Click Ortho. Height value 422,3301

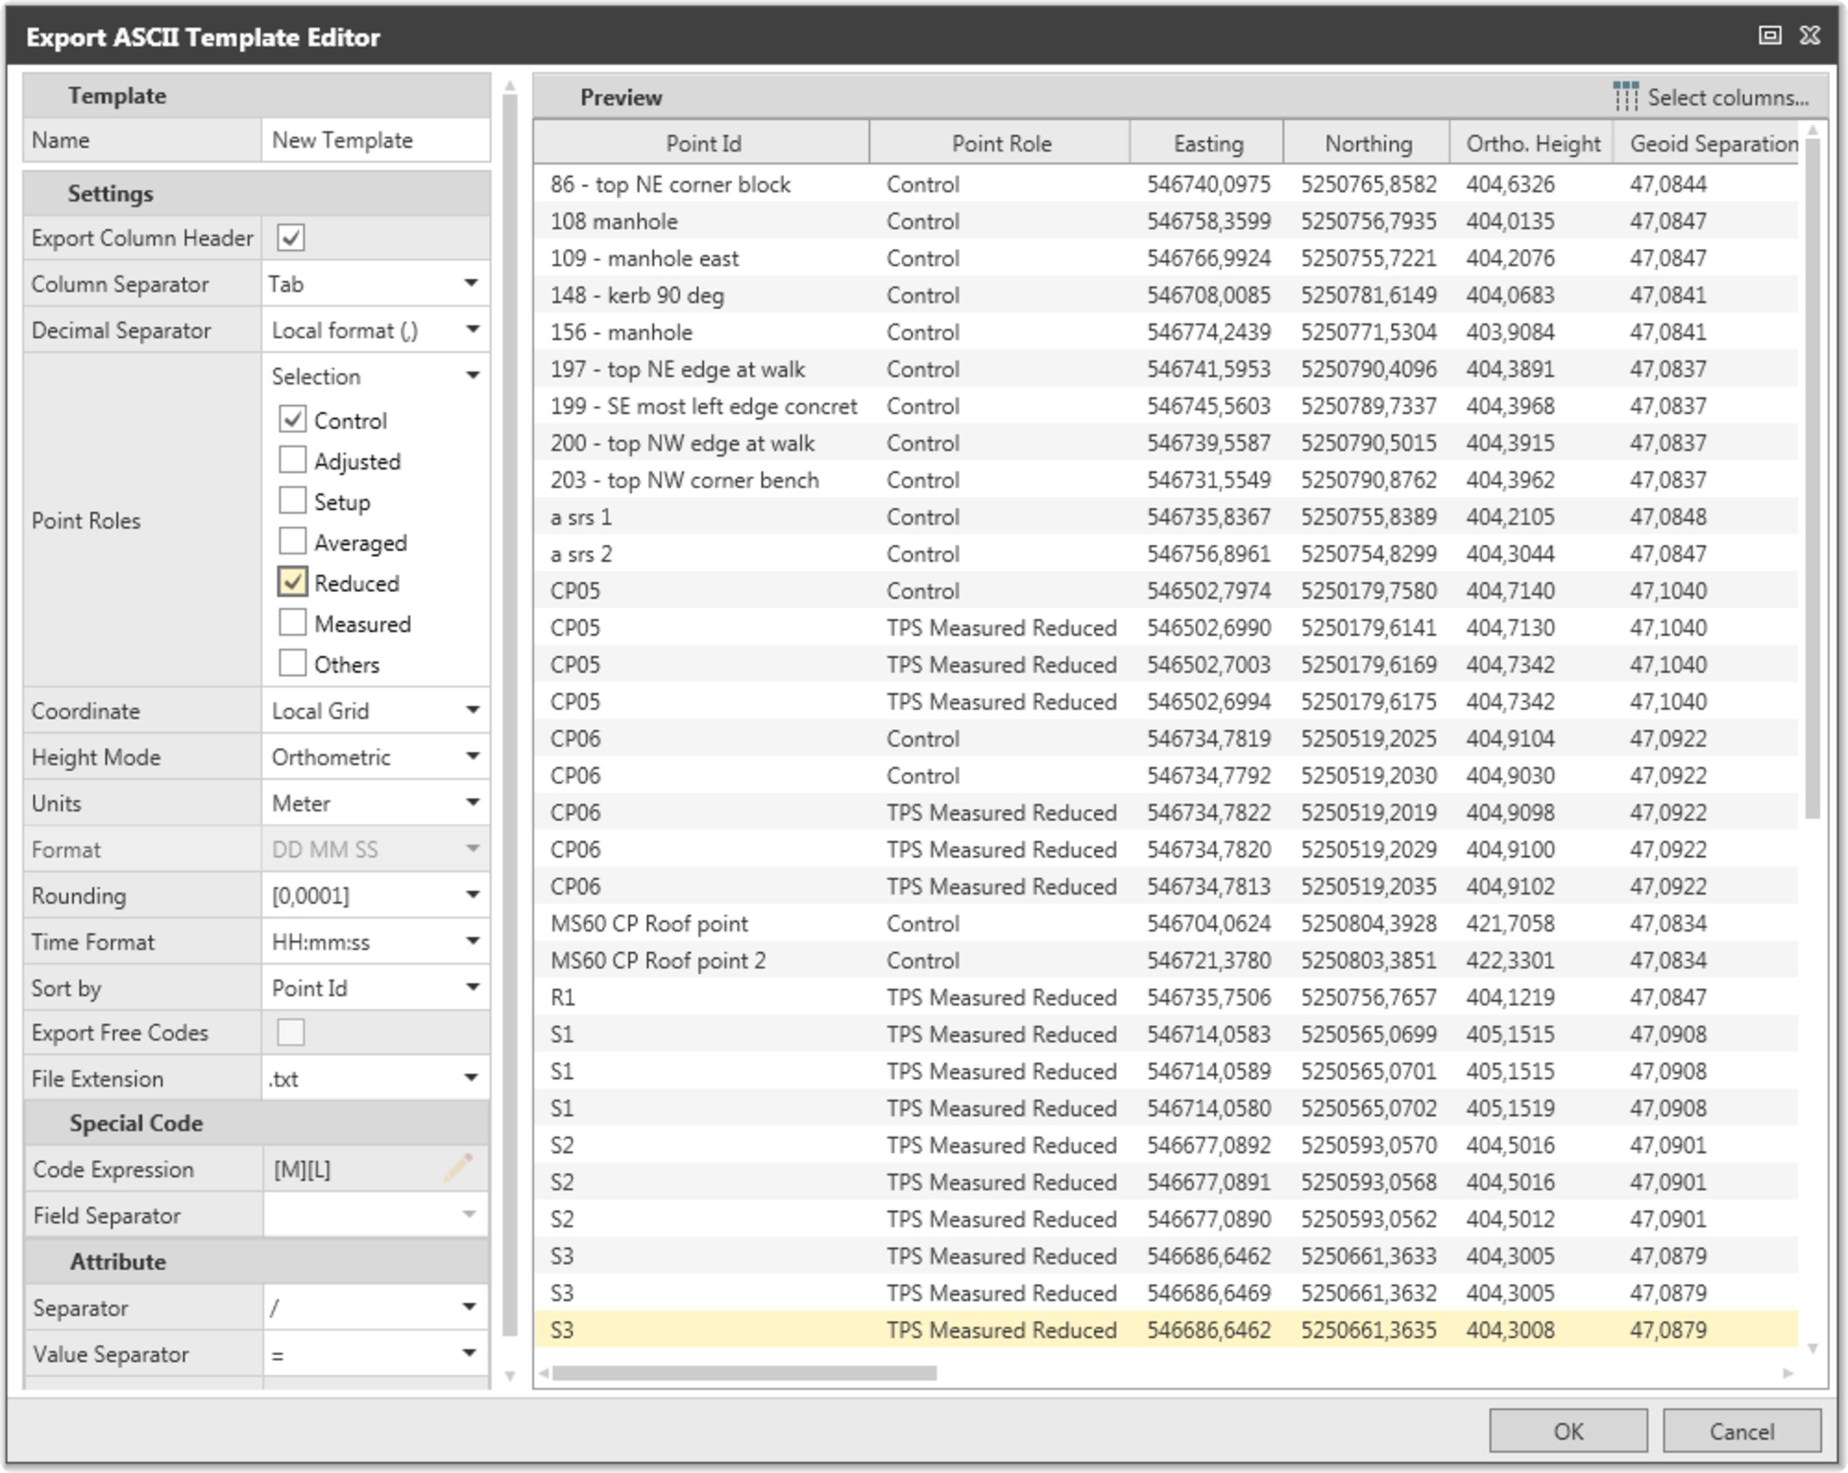[x=1509, y=959]
